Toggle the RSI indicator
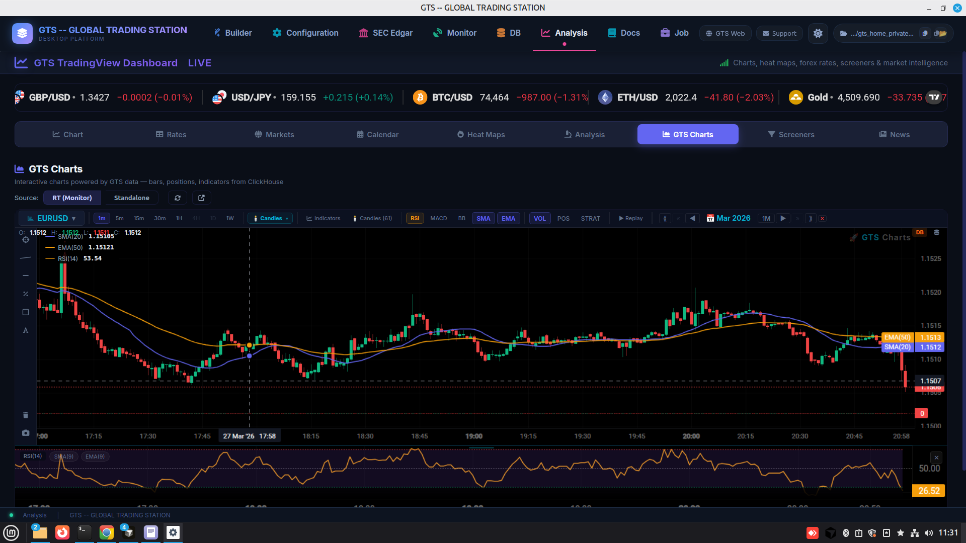Viewport: 966px width, 543px height. point(415,219)
